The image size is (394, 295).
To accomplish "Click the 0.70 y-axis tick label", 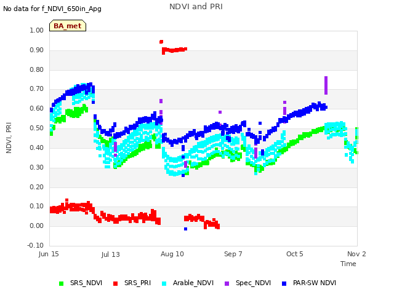I will pyautogui.click(x=37, y=88).
